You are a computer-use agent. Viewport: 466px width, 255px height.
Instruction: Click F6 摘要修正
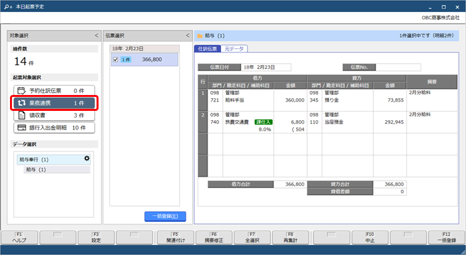click(x=214, y=238)
